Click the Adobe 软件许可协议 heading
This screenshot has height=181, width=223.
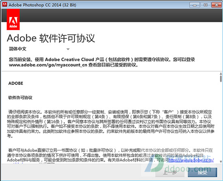[51, 38]
